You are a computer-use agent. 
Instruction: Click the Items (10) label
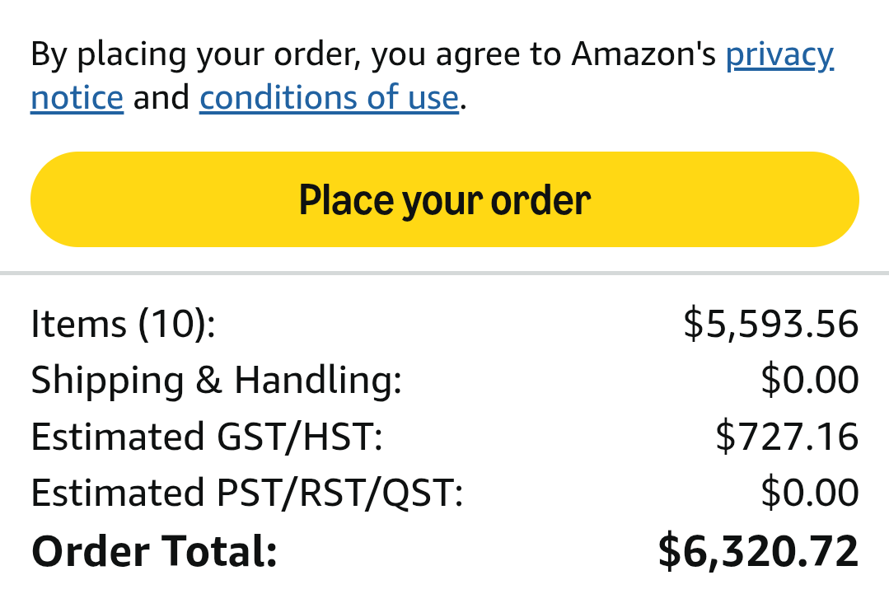[123, 324]
